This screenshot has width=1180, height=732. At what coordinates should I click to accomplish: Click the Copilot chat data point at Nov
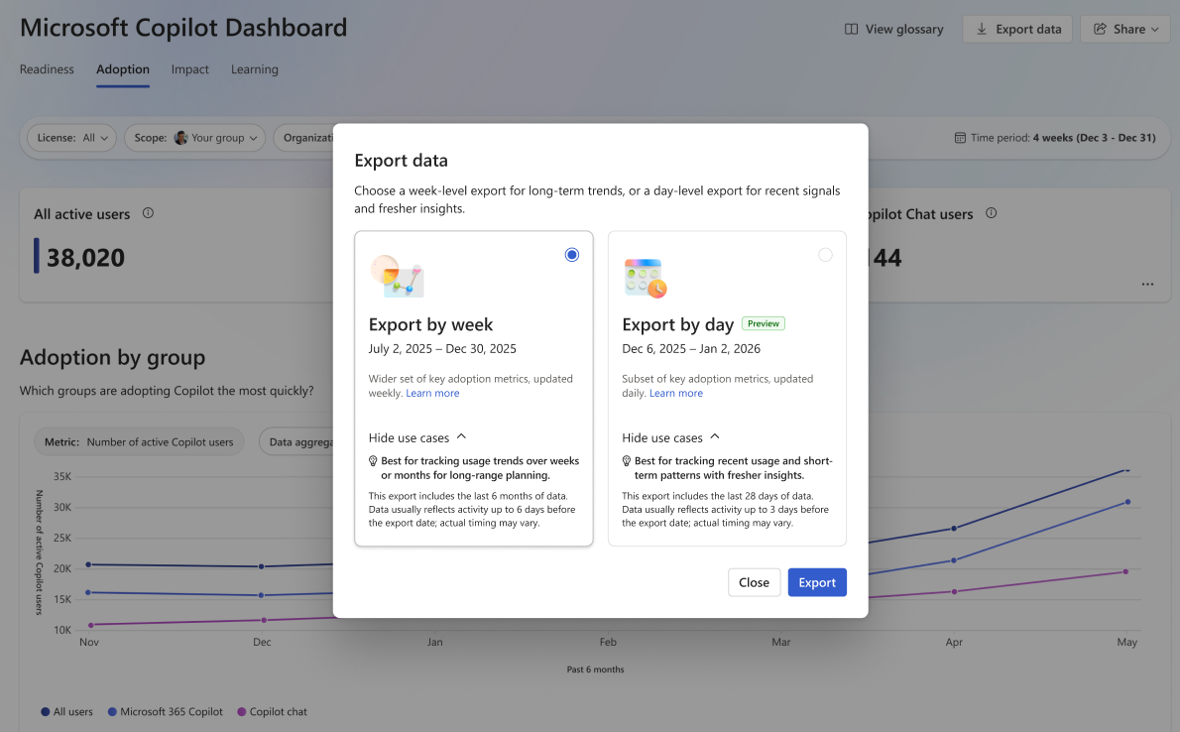91,624
